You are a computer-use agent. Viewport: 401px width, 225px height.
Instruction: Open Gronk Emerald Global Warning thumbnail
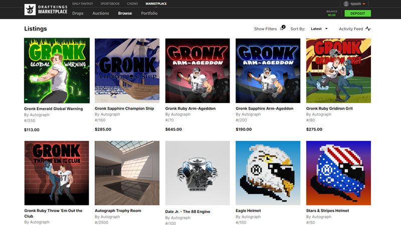[57, 70]
